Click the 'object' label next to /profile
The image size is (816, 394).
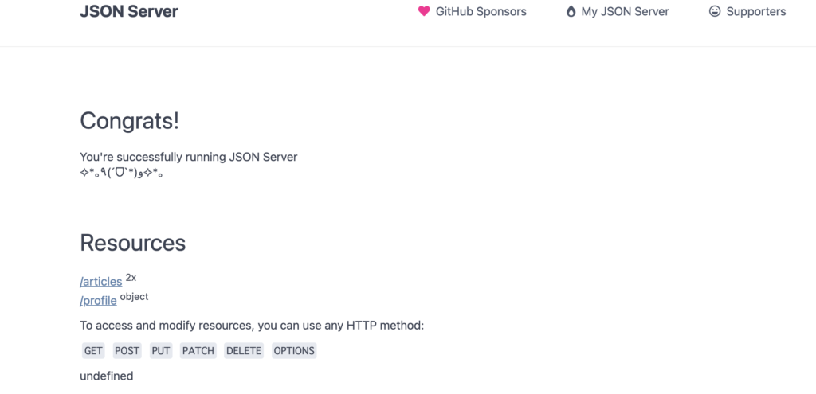click(x=134, y=297)
